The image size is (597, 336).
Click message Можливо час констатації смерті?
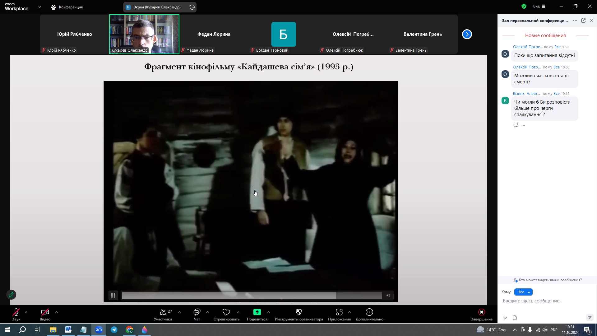544,79
